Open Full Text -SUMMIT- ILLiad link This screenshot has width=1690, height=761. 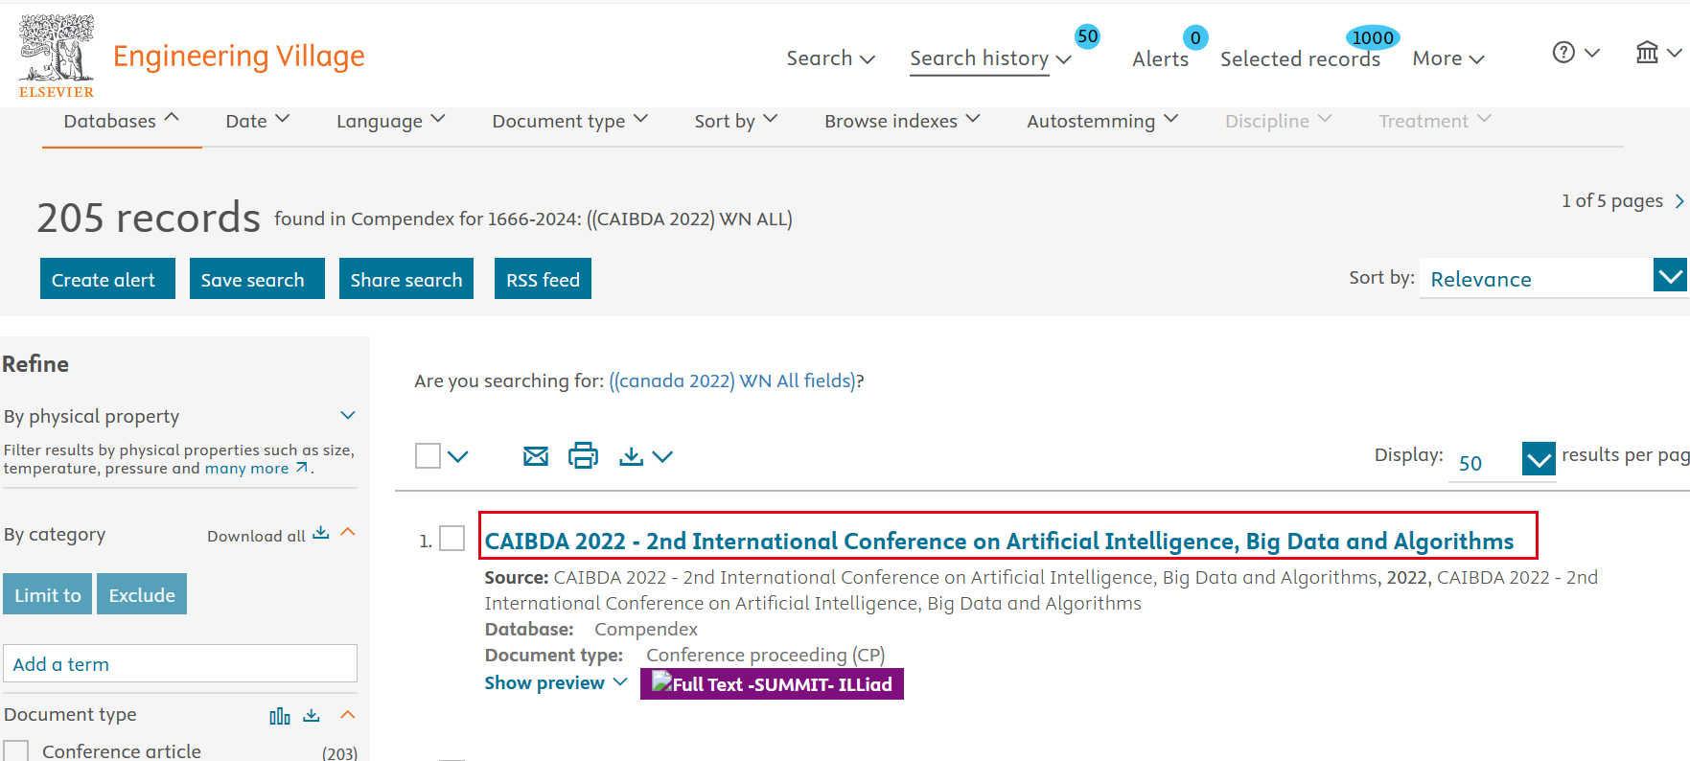(x=772, y=683)
